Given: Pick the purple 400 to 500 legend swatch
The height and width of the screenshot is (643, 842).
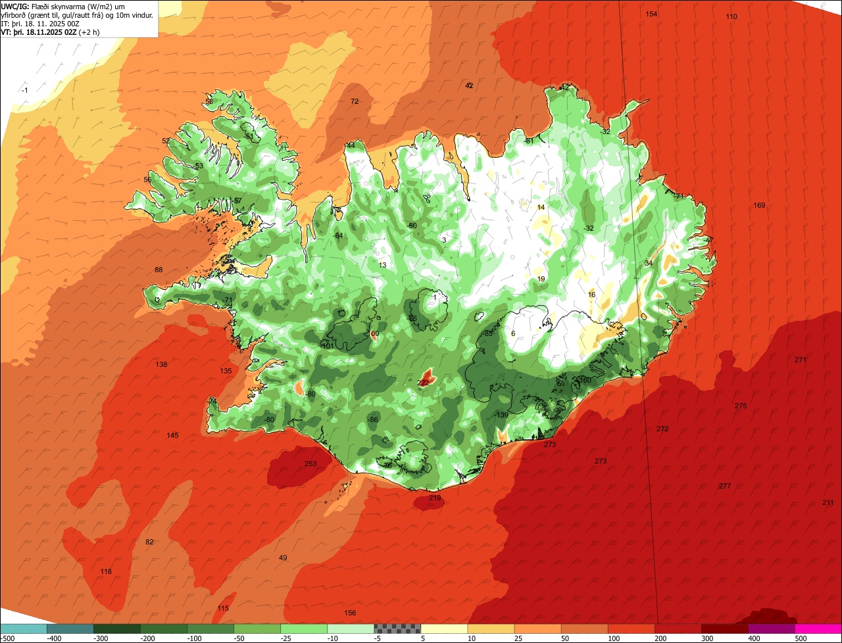Looking at the screenshot, I should pyautogui.click(x=771, y=629).
